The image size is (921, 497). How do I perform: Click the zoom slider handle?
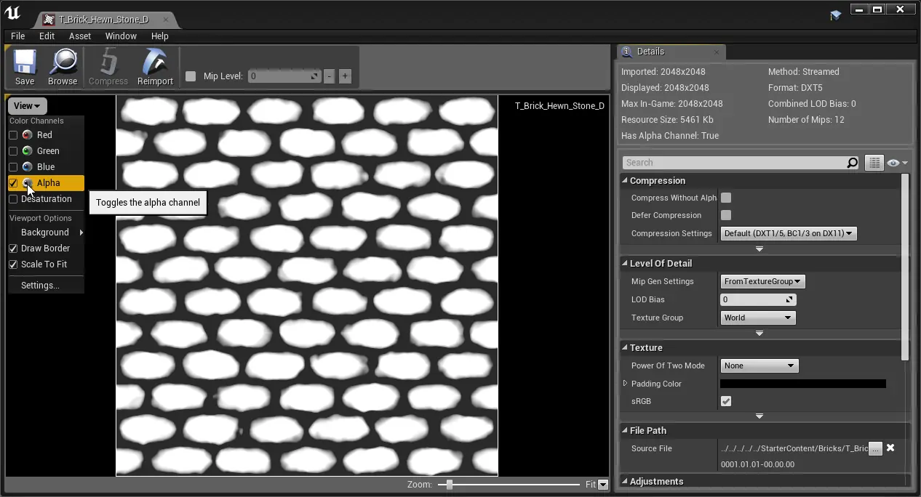450,485
